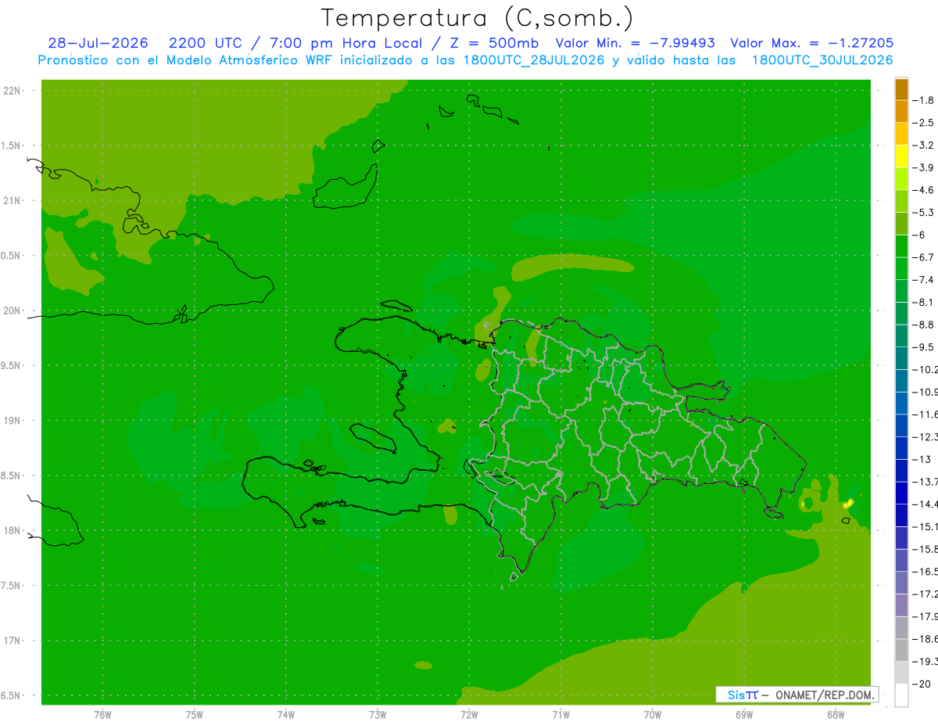Screen dimensions: 938x725
Task: Click the "-16.5" colorbar value
Action: pos(925,572)
